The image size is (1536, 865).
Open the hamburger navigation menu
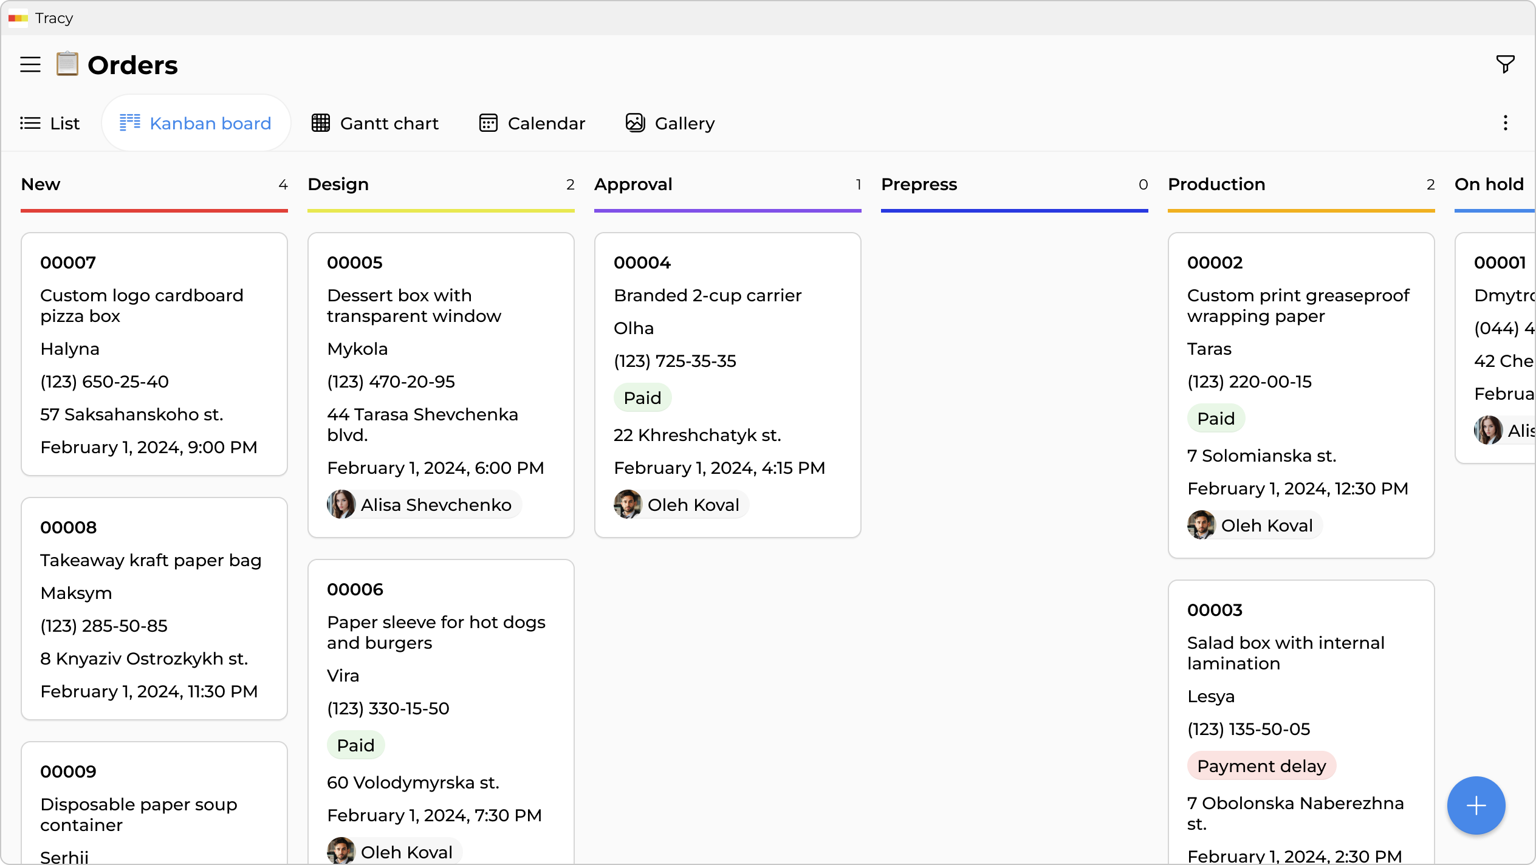(29, 64)
